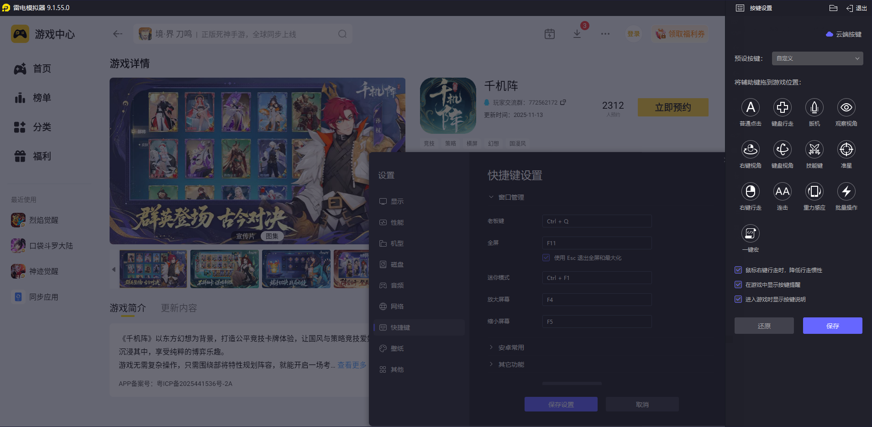Disable 在游戏中显示按键提醒 option
Screen dimensions: 872x427
738,285
